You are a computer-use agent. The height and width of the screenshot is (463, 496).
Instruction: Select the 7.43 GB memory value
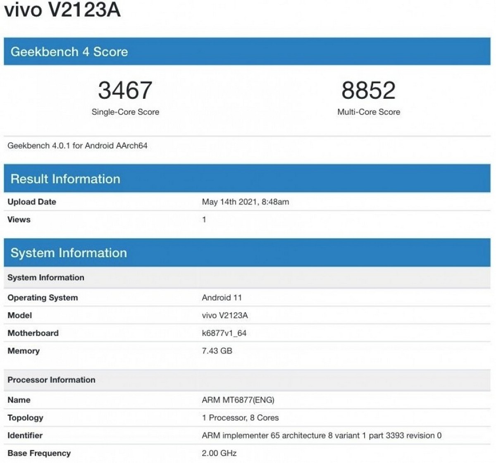click(217, 351)
